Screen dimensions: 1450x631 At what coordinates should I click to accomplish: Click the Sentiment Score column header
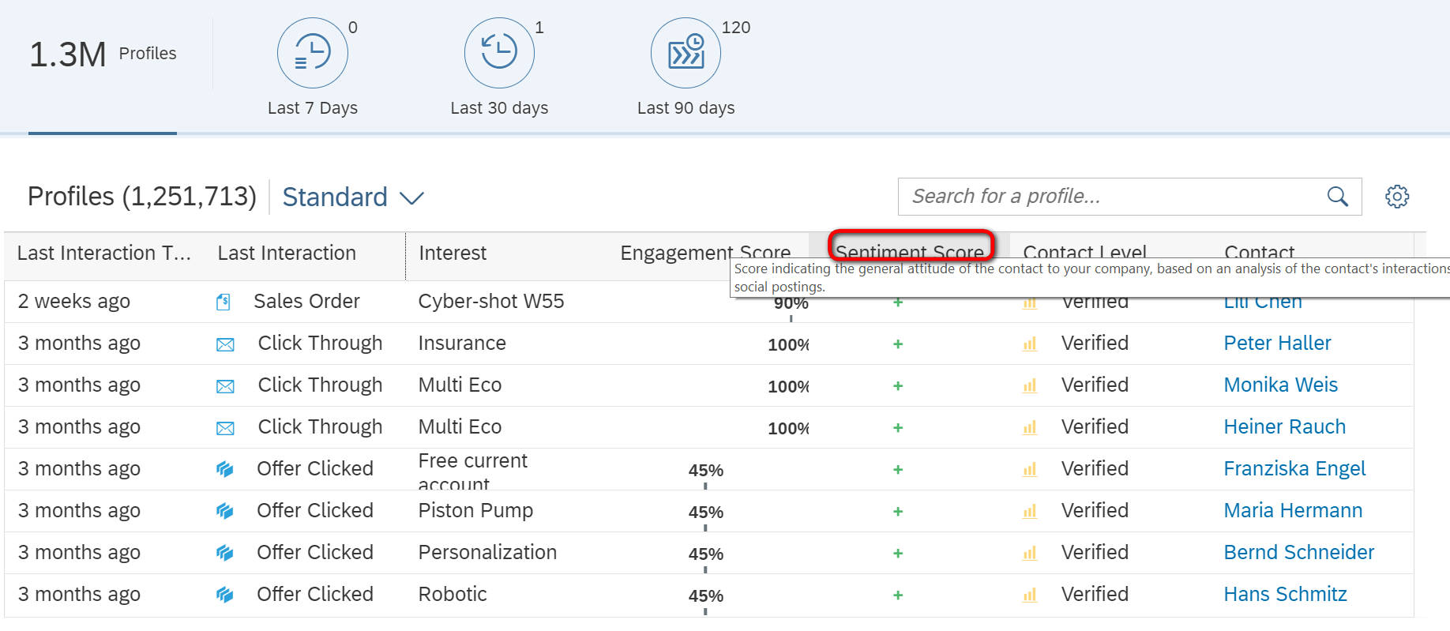point(910,253)
